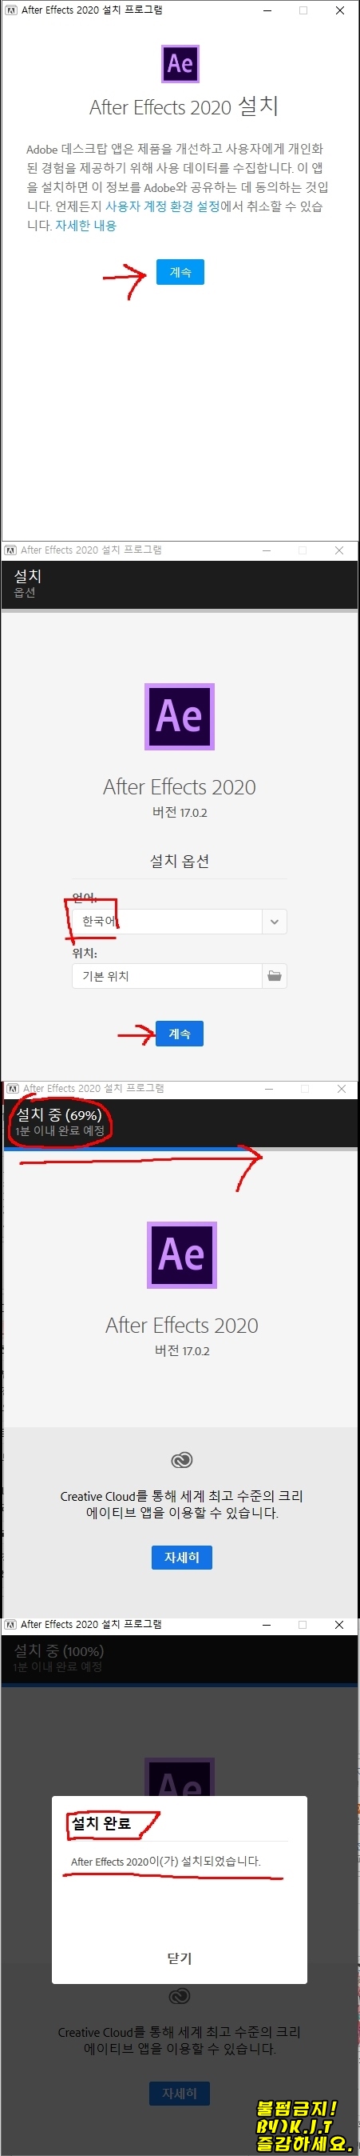The height and width of the screenshot is (2156, 360).
Task: Browse with the folder icon beside 기본 위치
Action: [274, 976]
